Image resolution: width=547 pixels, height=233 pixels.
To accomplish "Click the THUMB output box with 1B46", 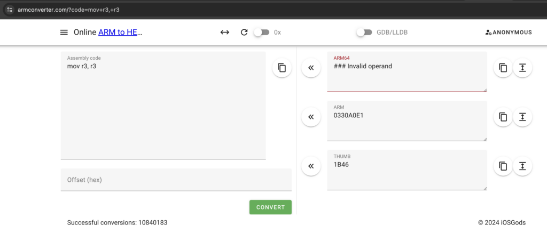I will pyautogui.click(x=407, y=170).
